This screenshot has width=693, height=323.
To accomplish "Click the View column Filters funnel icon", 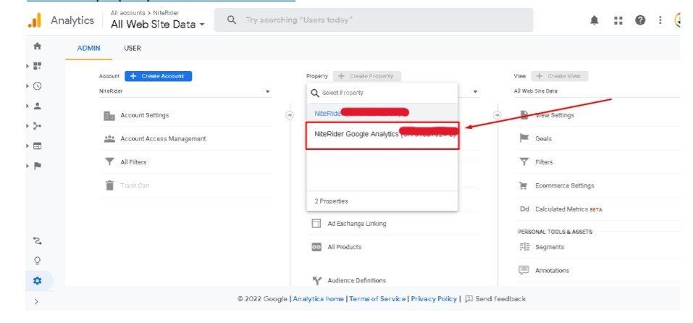I will [x=524, y=162].
